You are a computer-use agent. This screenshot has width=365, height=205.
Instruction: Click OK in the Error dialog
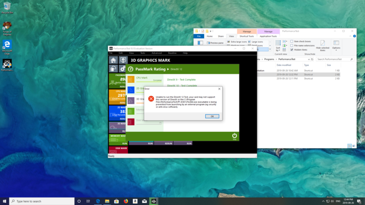[212, 116]
